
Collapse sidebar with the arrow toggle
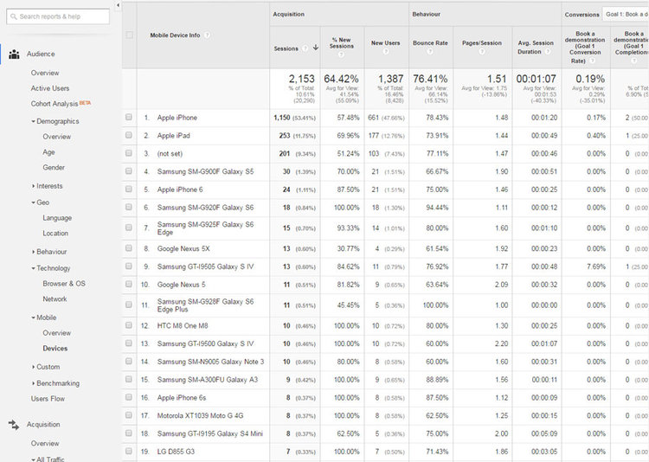(x=118, y=5)
